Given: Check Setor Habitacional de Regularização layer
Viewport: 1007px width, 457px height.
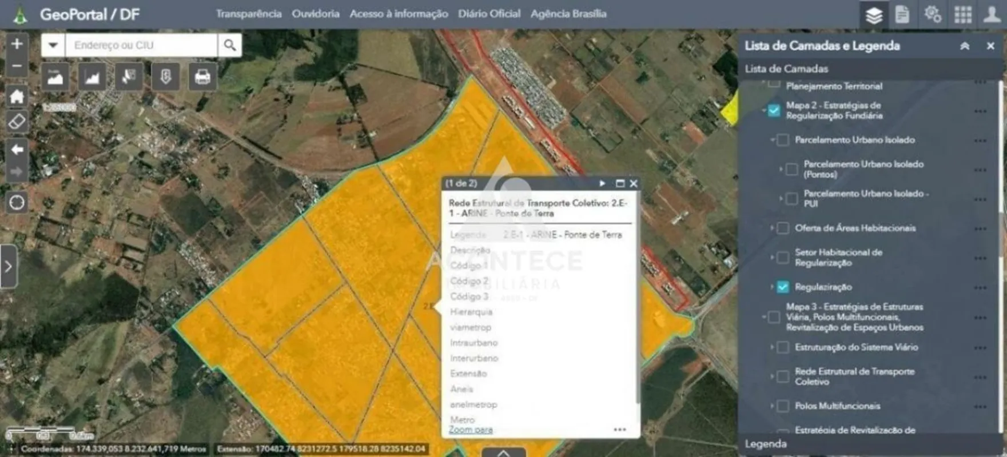Looking at the screenshot, I should coord(783,258).
